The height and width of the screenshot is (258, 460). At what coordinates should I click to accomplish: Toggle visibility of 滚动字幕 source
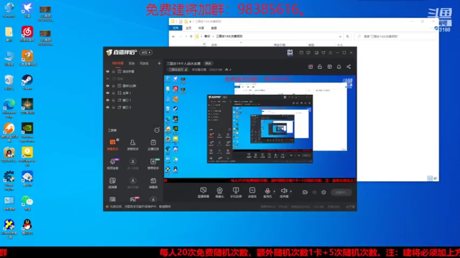pos(108,71)
